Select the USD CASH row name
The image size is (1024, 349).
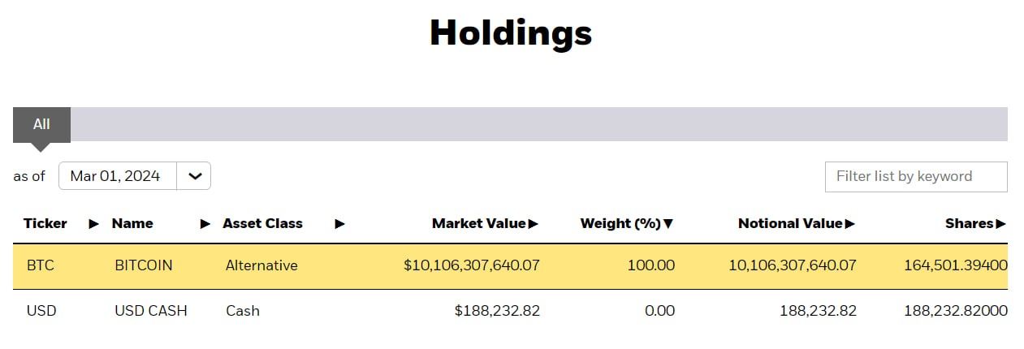151,311
